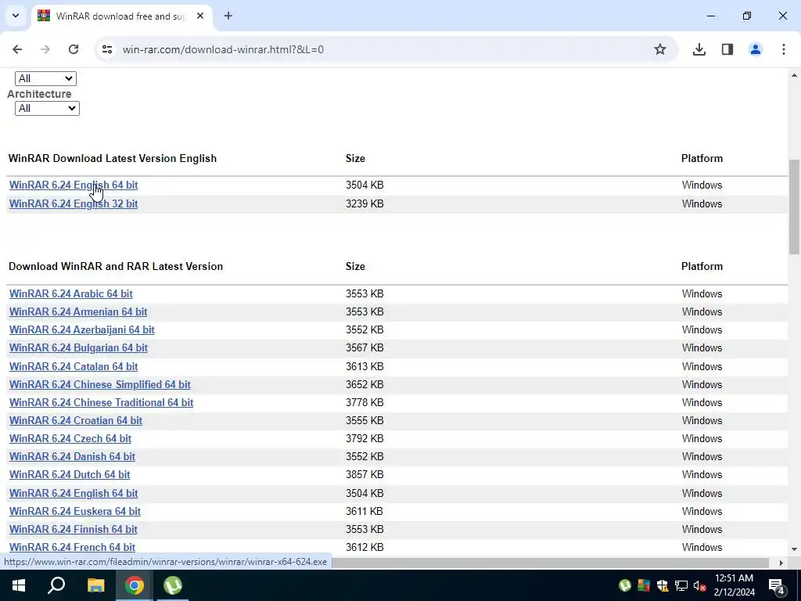Click the scroll down arrow
This screenshot has width=801, height=601.
point(794,549)
